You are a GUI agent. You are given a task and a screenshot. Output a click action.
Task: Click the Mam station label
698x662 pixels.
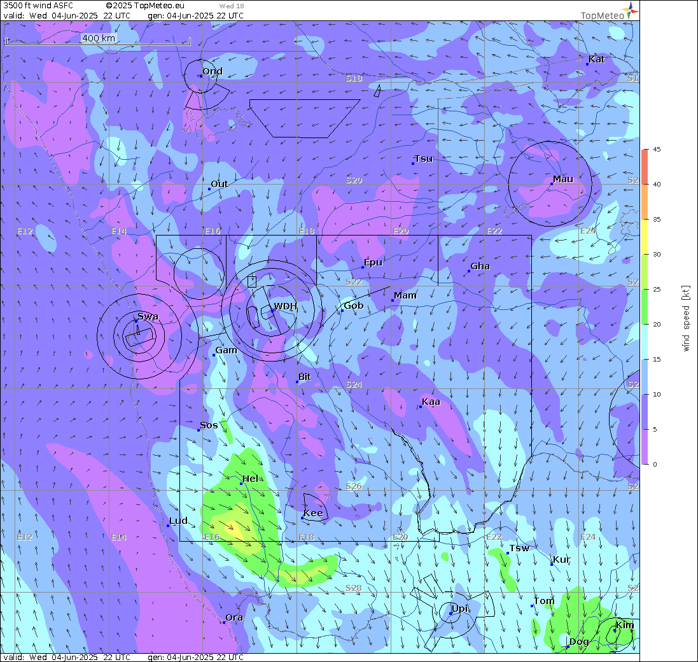coord(405,295)
